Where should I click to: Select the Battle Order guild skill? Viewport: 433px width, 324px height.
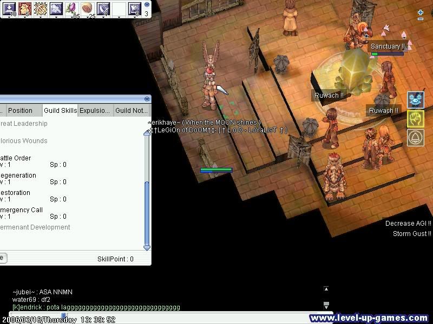click(x=16, y=158)
